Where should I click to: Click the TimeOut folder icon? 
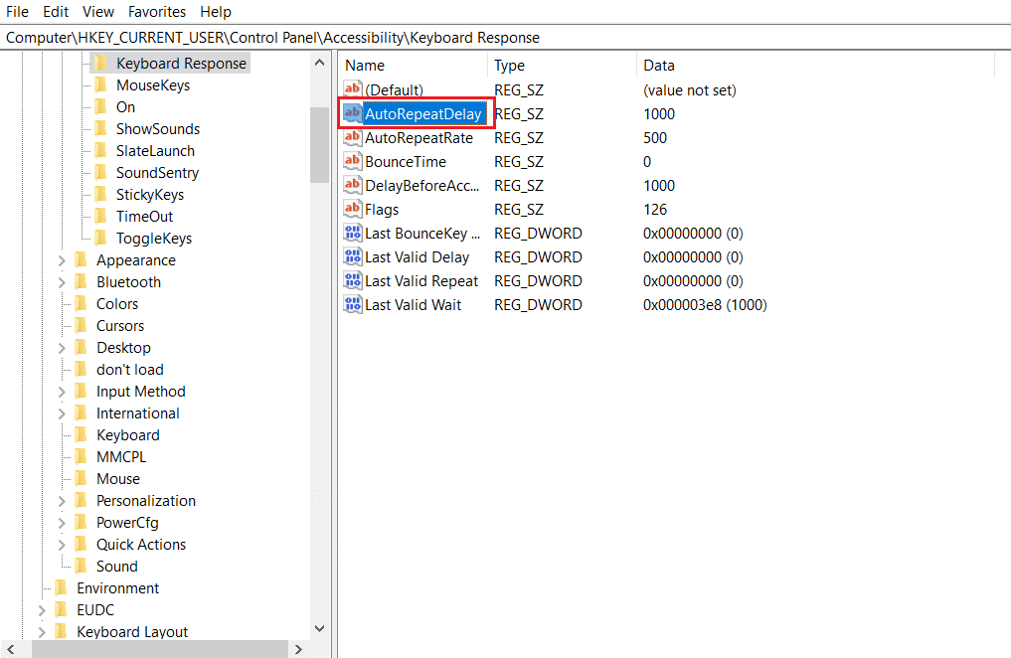coord(100,216)
